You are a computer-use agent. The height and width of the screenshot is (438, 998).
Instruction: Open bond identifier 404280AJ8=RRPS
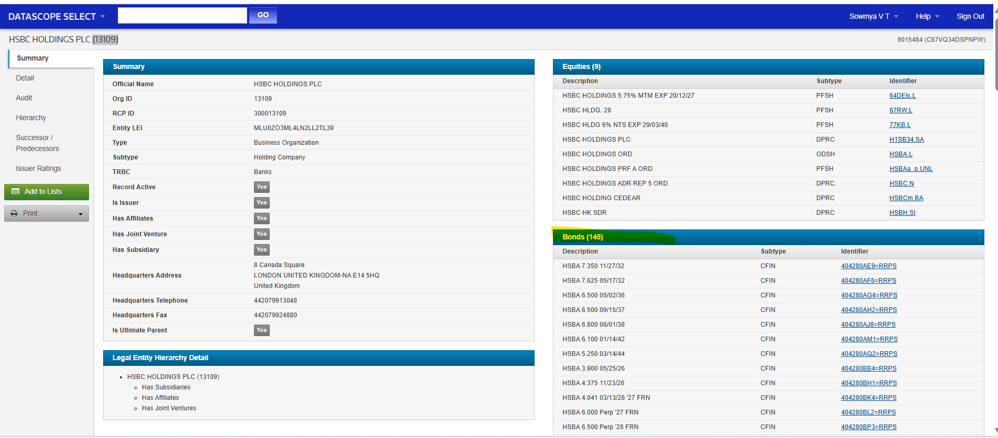pyautogui.click(x=868, y=325)
